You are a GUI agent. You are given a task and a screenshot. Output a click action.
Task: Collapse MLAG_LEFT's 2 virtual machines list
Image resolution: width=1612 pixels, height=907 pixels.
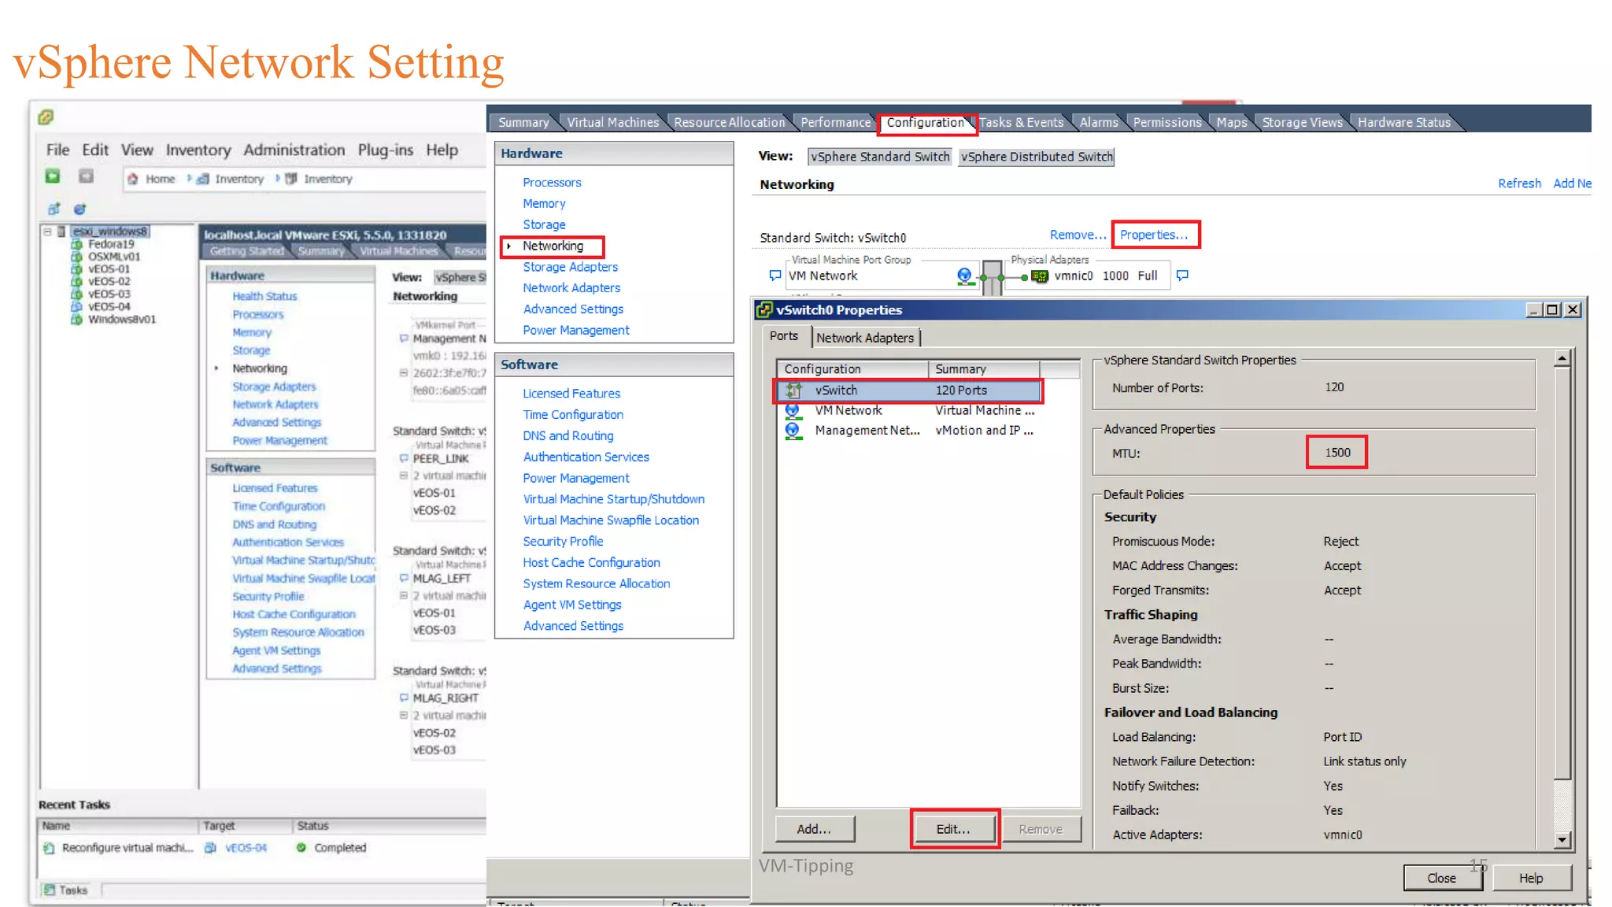pos(404,595)
